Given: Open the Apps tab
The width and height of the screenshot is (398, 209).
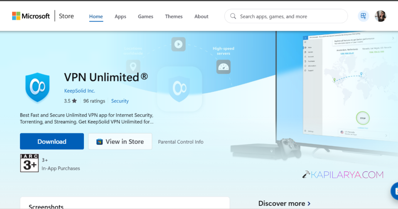Looking at the screenshot, I should (x=120, y=16).
